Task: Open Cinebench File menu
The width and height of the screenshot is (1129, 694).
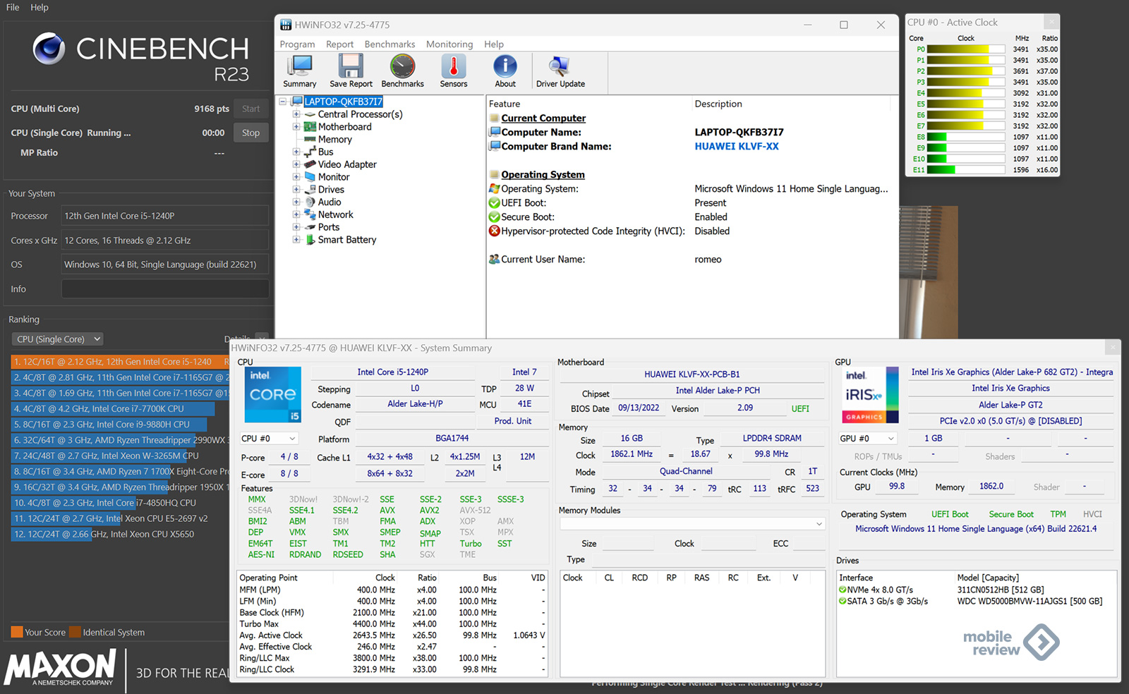Action: [x=13, y=7]
